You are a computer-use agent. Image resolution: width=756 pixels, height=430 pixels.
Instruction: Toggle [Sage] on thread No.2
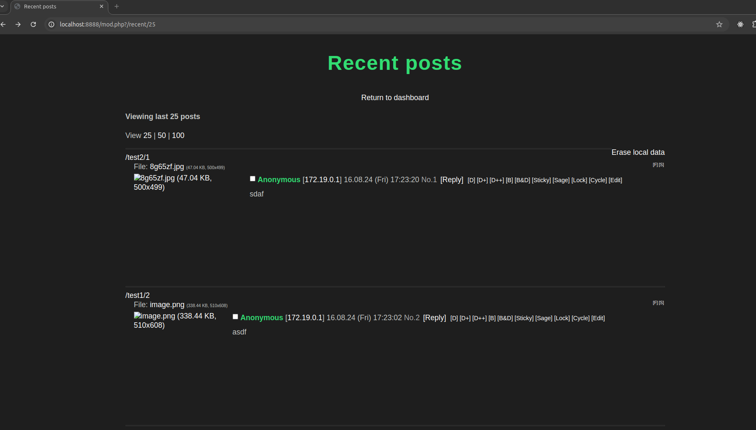[x=544, y=318]
